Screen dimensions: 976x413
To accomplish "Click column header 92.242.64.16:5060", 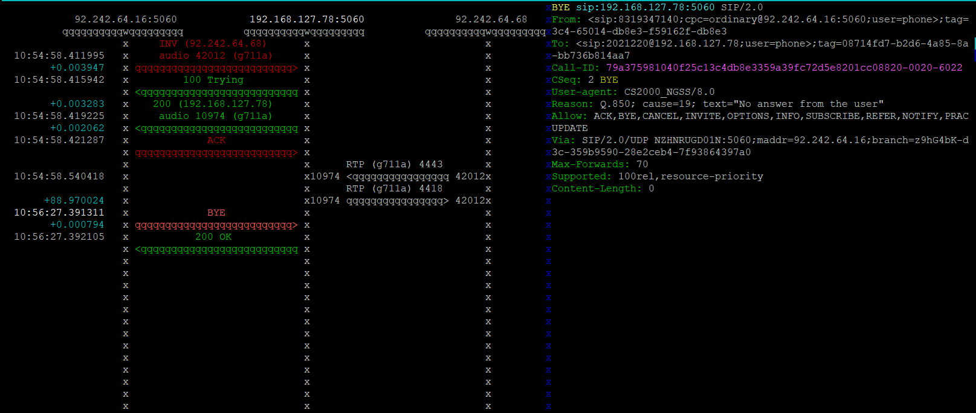I will [x=126, y=19].
